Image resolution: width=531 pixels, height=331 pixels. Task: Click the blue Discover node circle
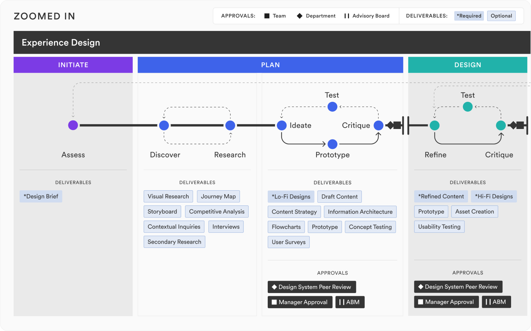164,125
